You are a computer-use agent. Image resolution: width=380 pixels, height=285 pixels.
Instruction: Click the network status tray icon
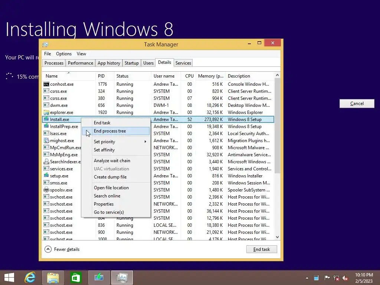coord(336,278)
